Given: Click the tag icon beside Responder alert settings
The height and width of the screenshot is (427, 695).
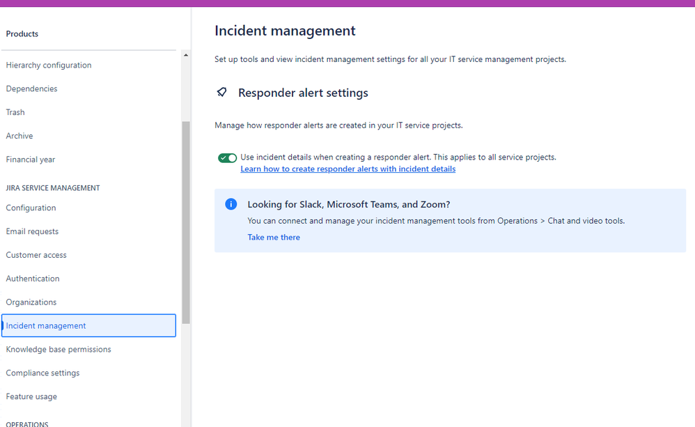Looking at the screenshot, I should 221,92.
